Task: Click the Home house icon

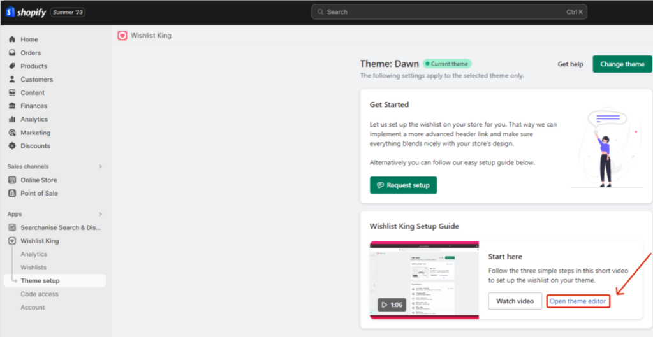Action: point(12,39)
